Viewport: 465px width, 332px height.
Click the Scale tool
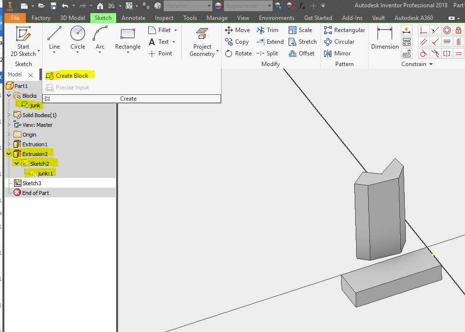click(x=300, y=30)
